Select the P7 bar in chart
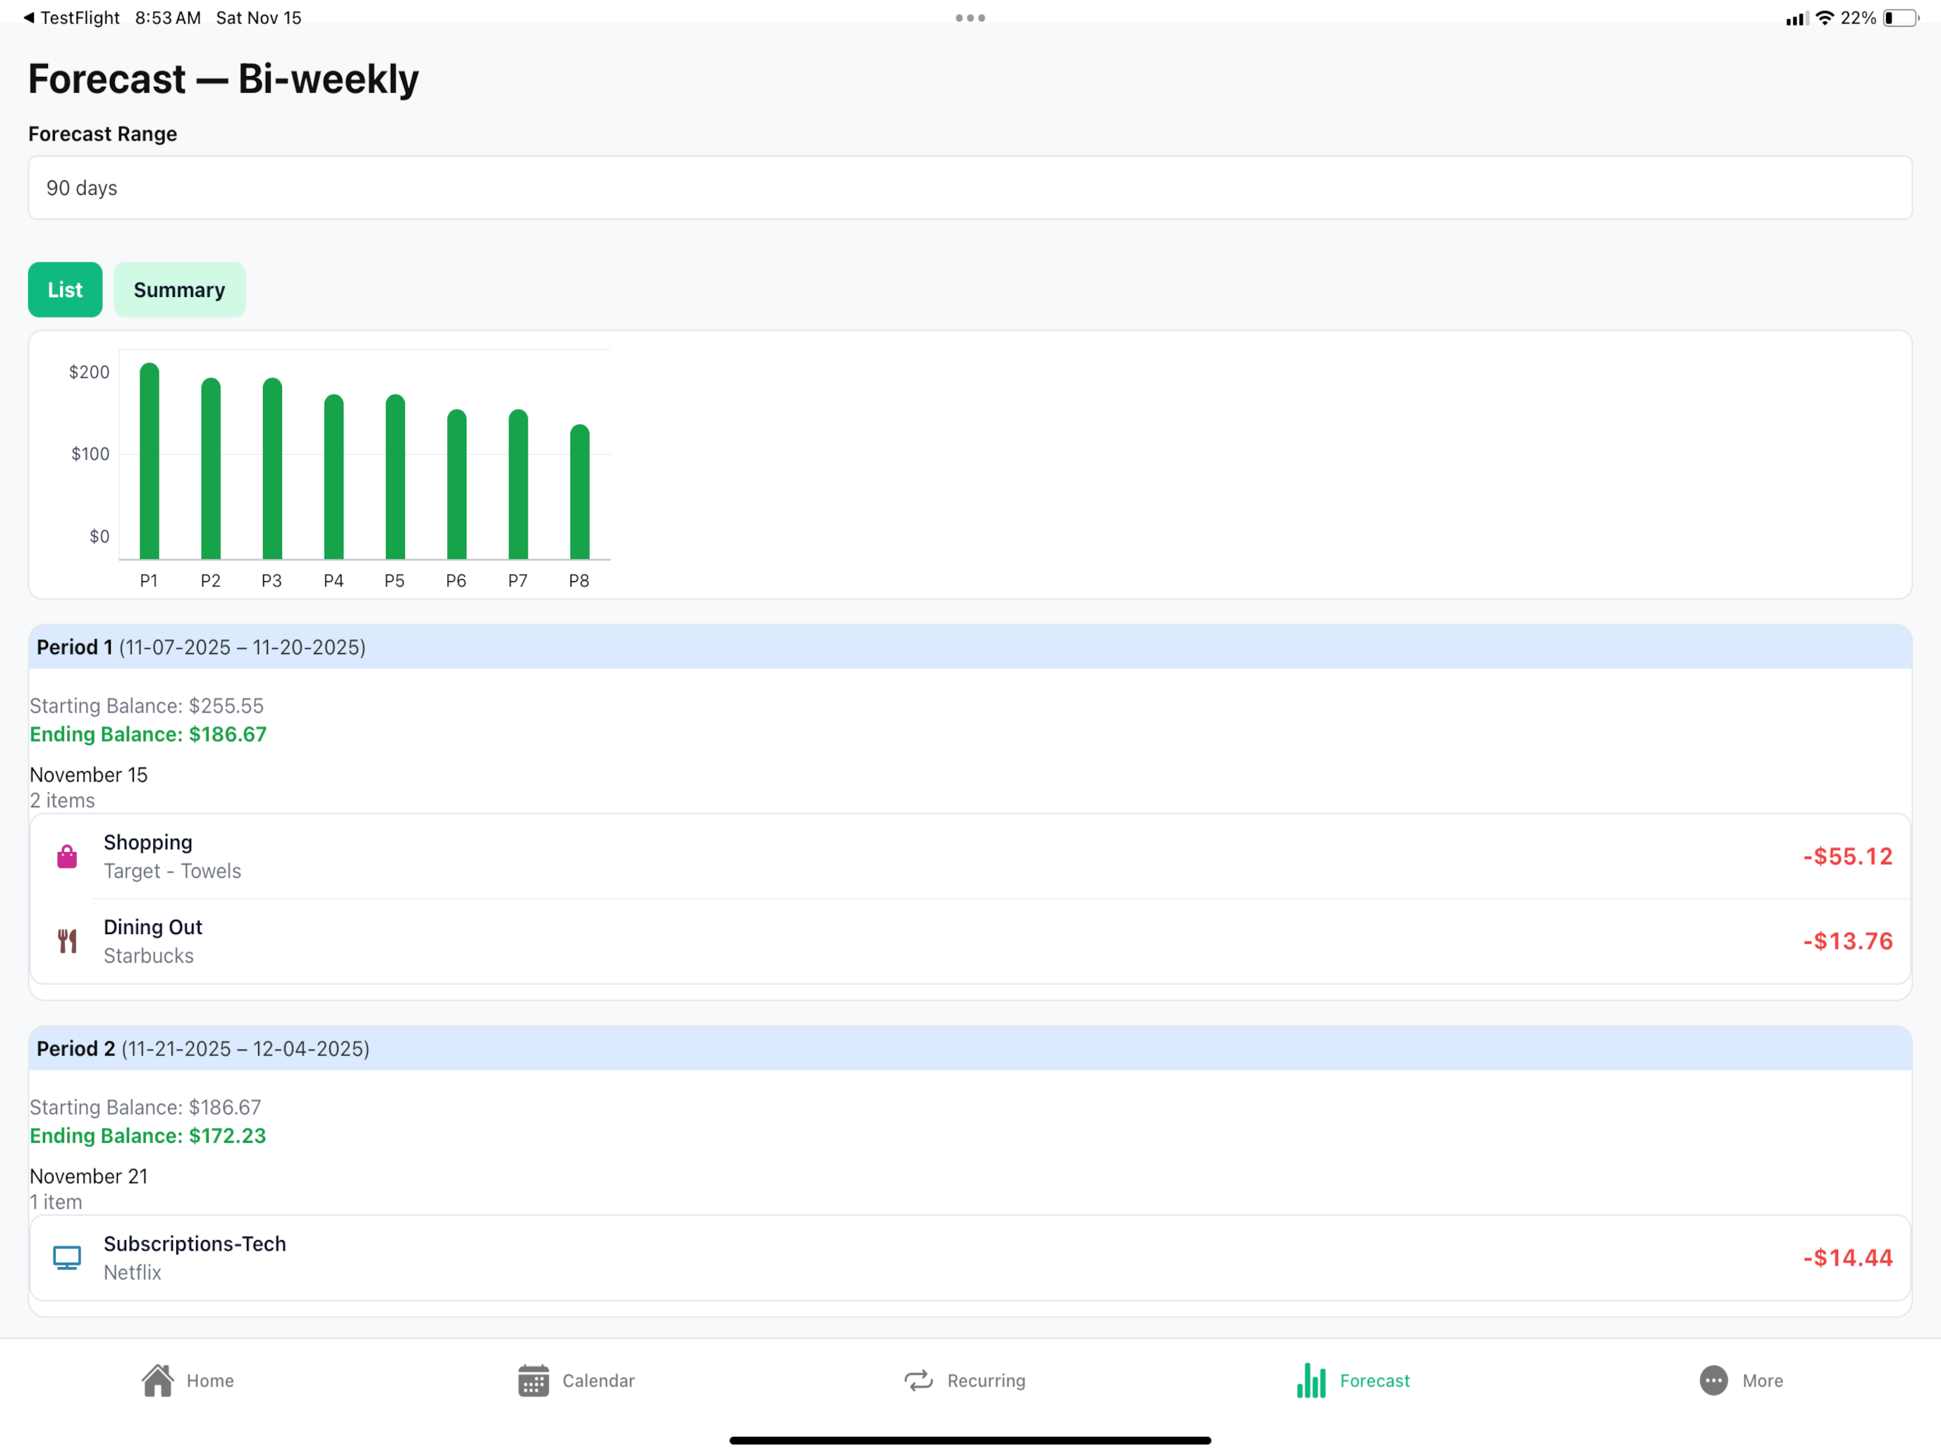This screenshot has height=1456, width=1941. pos(518,485)
